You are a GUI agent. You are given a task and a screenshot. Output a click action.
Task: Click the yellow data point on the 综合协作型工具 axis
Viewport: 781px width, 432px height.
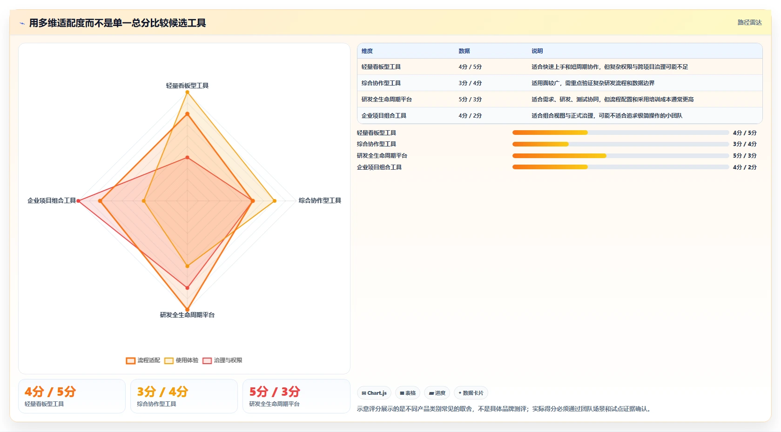[x=275, y=201]
